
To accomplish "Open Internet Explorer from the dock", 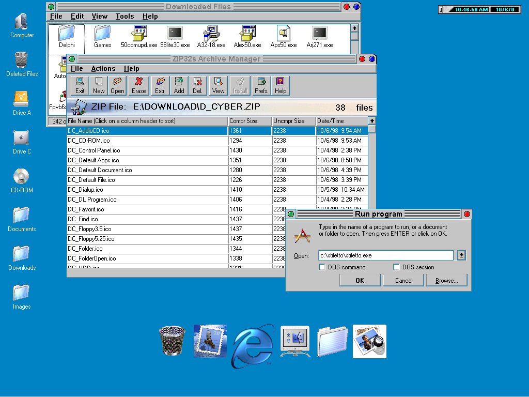I will point(253,344).
